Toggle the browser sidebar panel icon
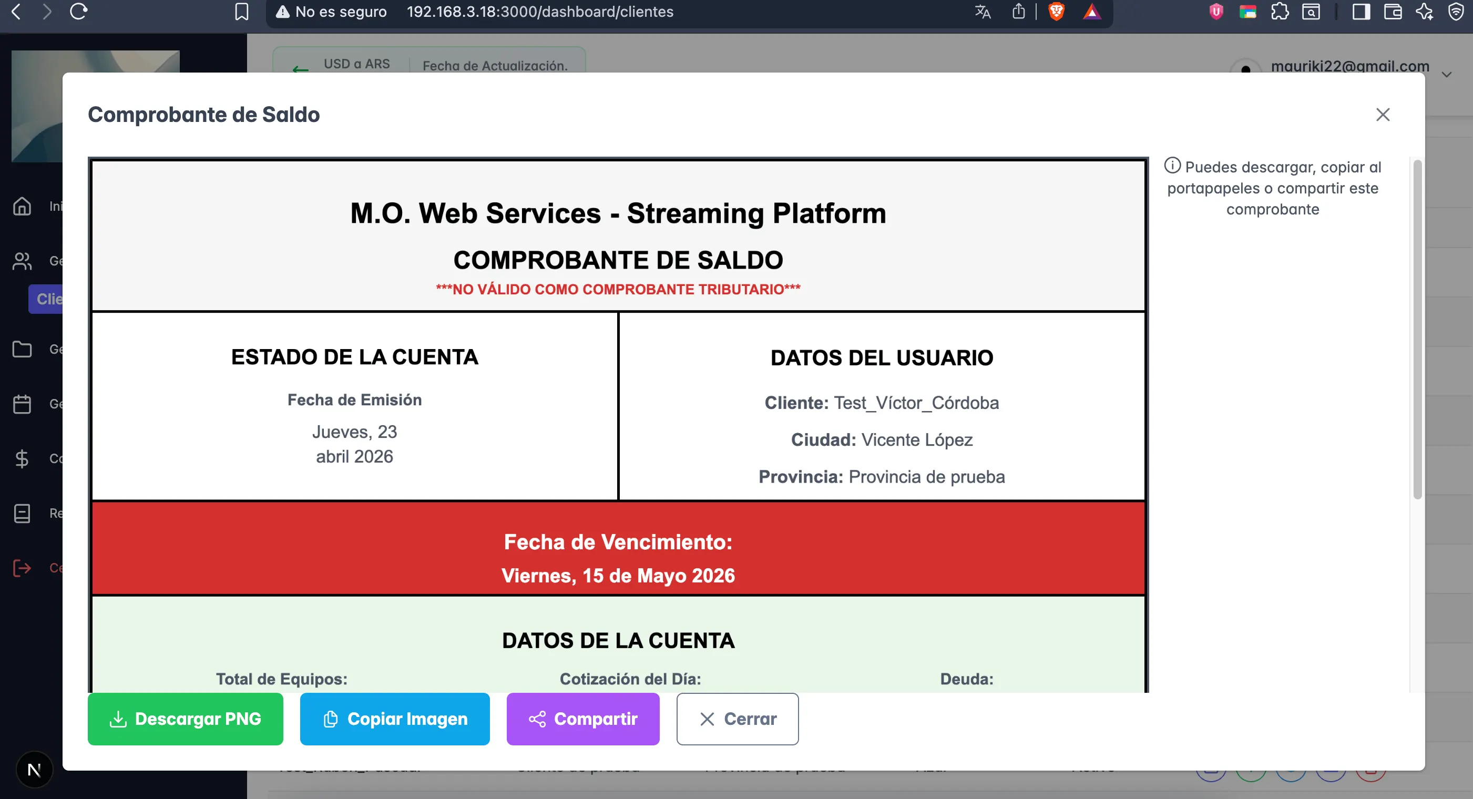 point(1361,12)
